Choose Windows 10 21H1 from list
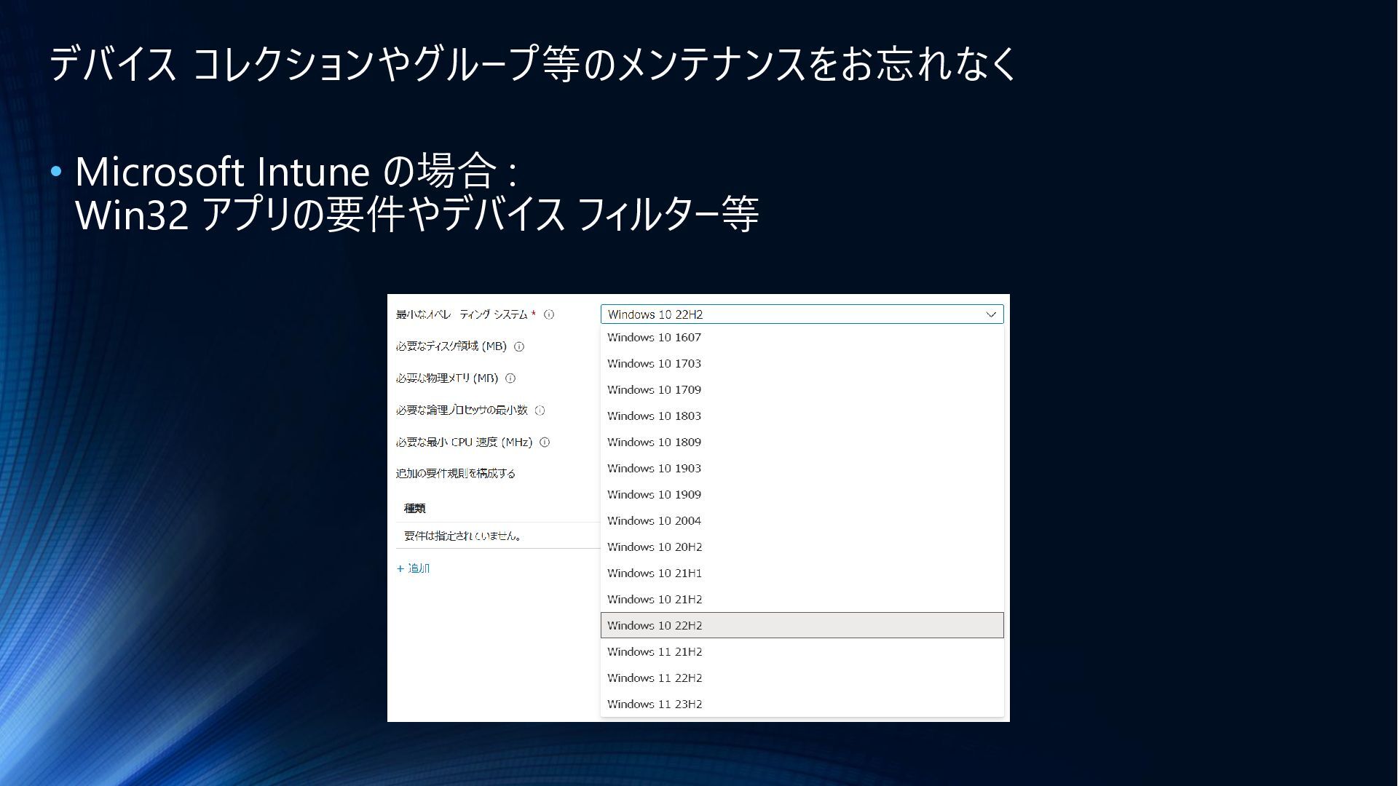Screen dimensions: 1398x786 click(x=802, y=573)
